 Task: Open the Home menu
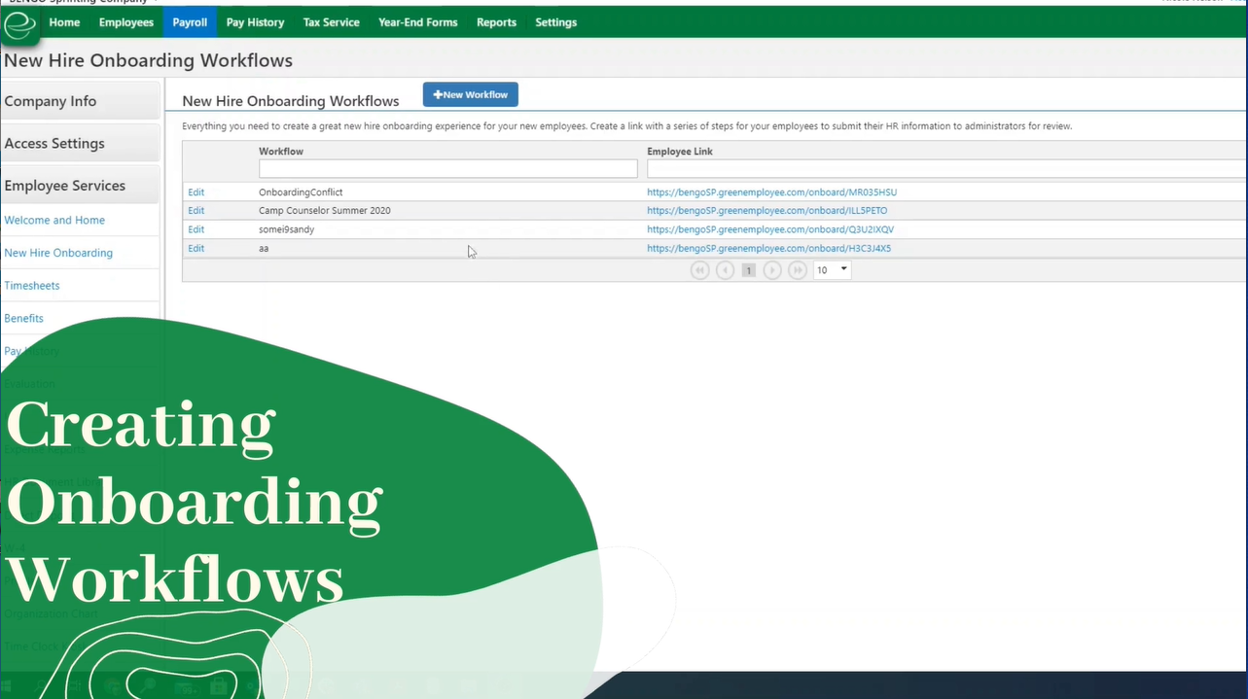tap(64, 22)
